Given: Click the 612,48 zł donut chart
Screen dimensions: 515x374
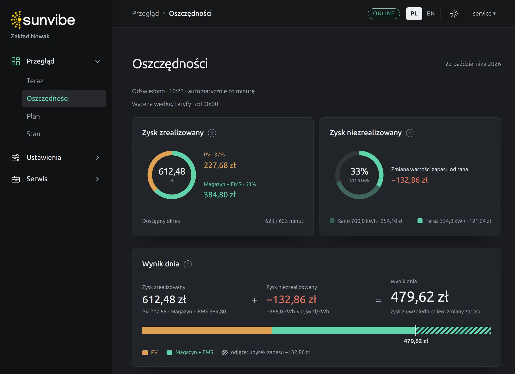Looking at the screenshot, I should point(172,175).
